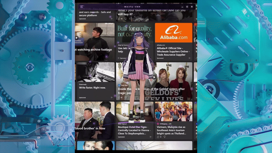Open the Waifu VRM hamburger menu
This screenshot has width=272, height=153.
(82, 7)
